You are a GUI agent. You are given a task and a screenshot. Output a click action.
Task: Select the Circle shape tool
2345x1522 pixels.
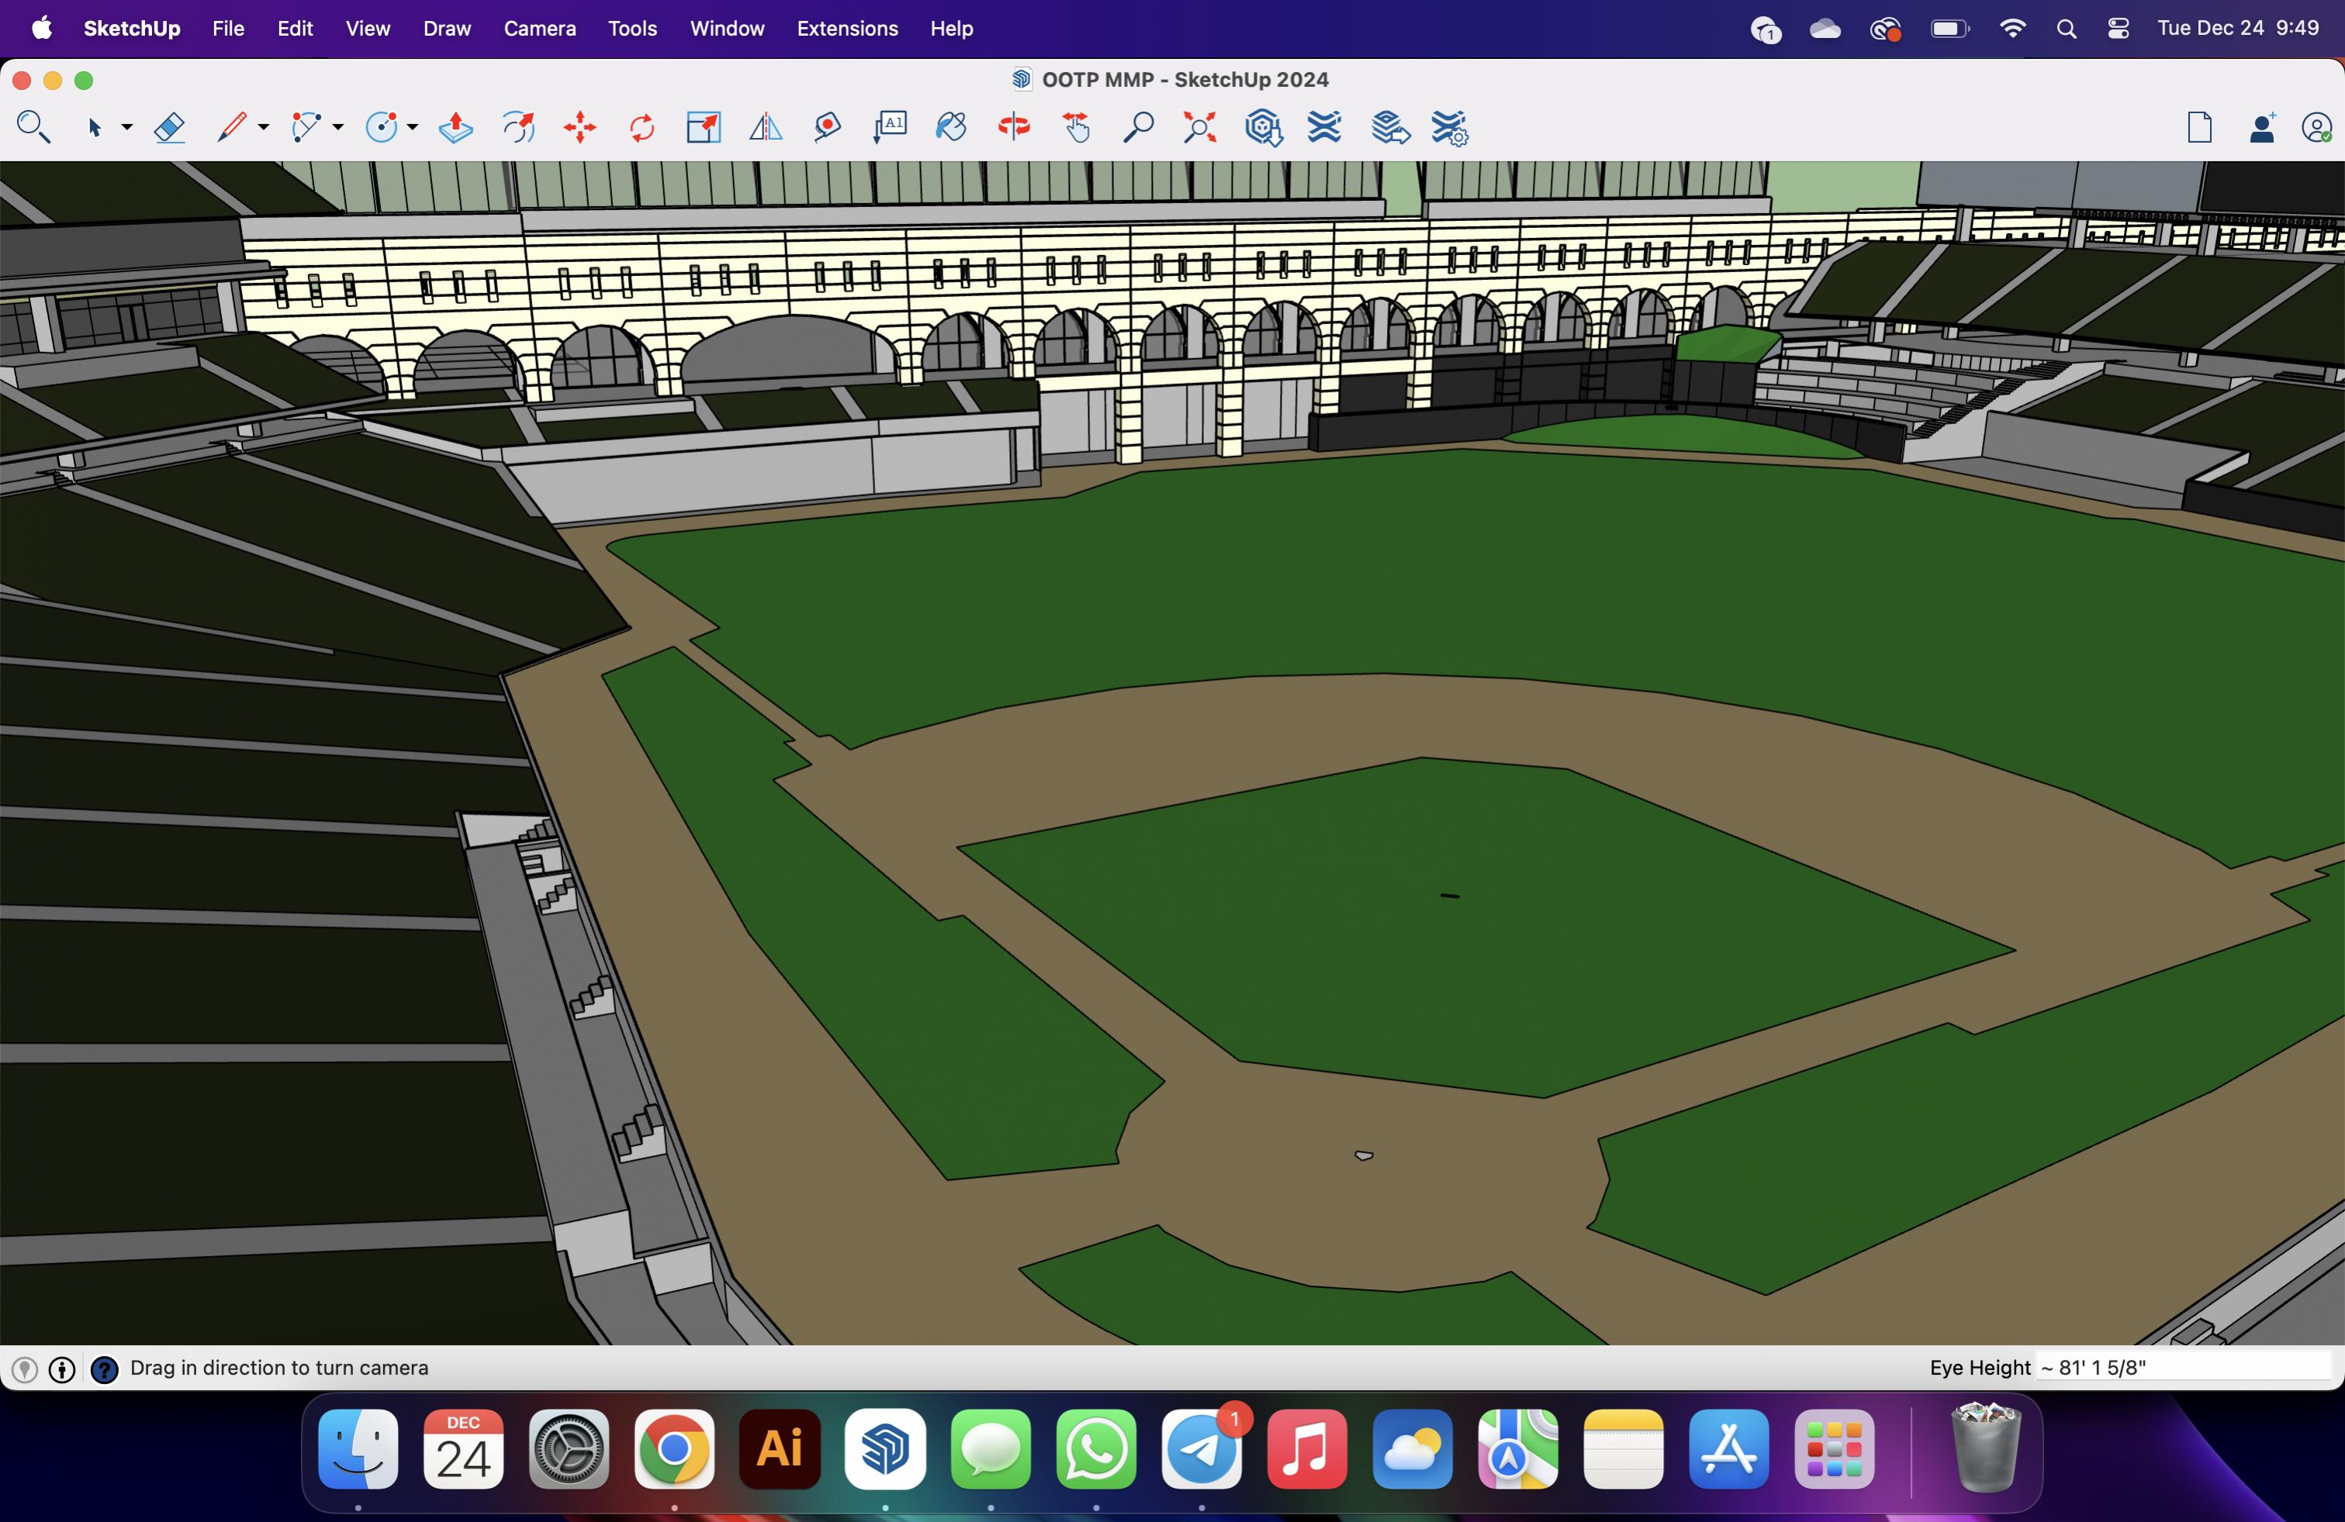tap(382, 127)
